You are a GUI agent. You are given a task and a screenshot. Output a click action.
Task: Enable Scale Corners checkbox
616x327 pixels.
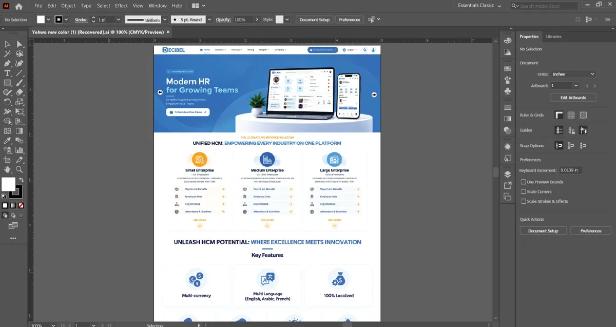524,191
